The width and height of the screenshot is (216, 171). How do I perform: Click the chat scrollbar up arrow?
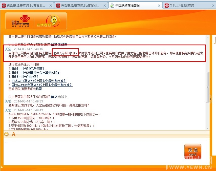pyautogui.click(x=208, y=37)
